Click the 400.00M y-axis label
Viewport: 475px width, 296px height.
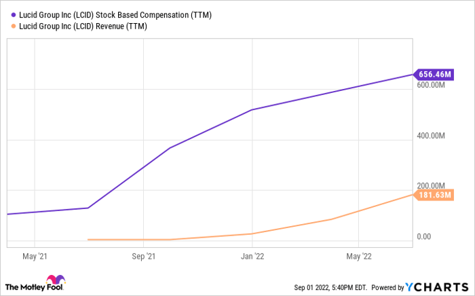[x=431, y=136]
